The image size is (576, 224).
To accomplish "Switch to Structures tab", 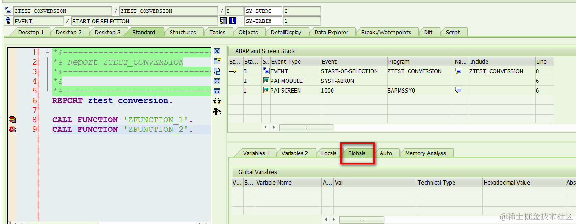I will click(x=183, y=32).
